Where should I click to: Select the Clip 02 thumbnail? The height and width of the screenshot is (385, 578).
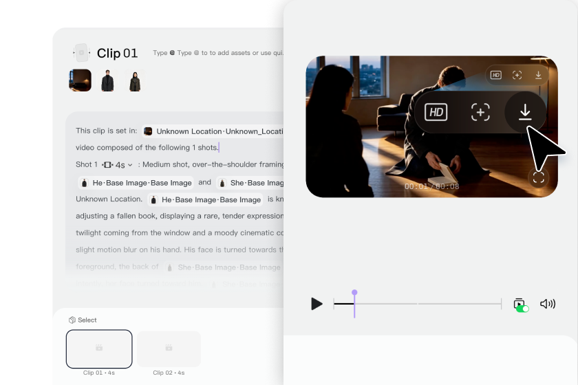[169, 349]
